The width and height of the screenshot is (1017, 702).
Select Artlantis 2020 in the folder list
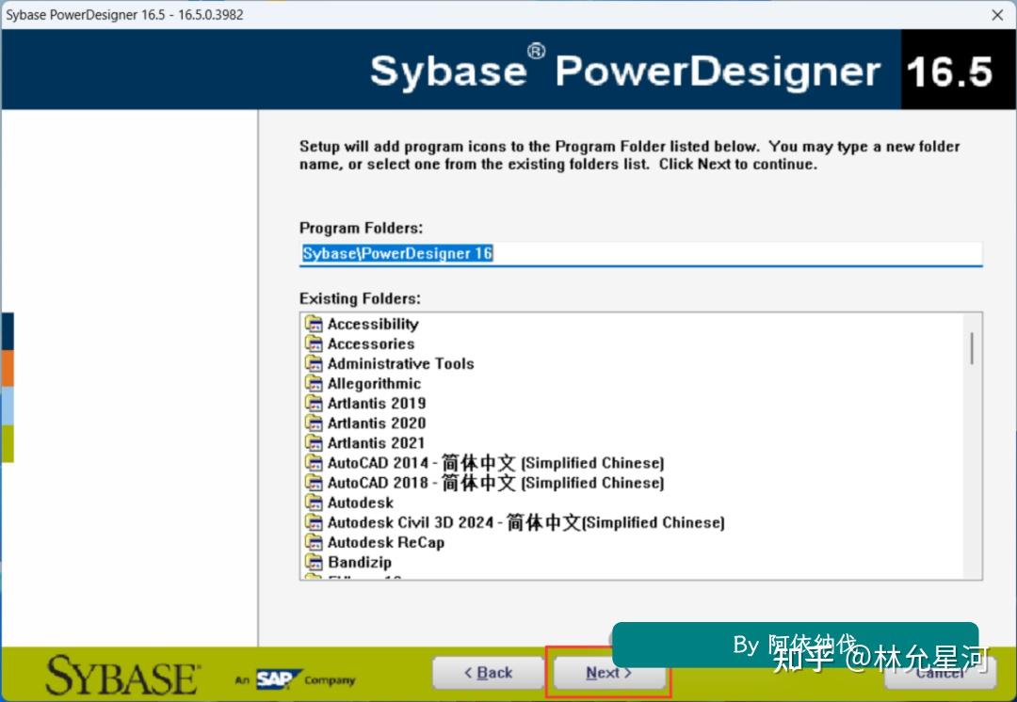tap(376, 423)
